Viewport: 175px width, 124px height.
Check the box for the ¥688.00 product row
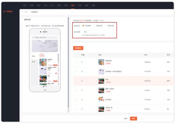pyautogui.click(x=77, y=62)
